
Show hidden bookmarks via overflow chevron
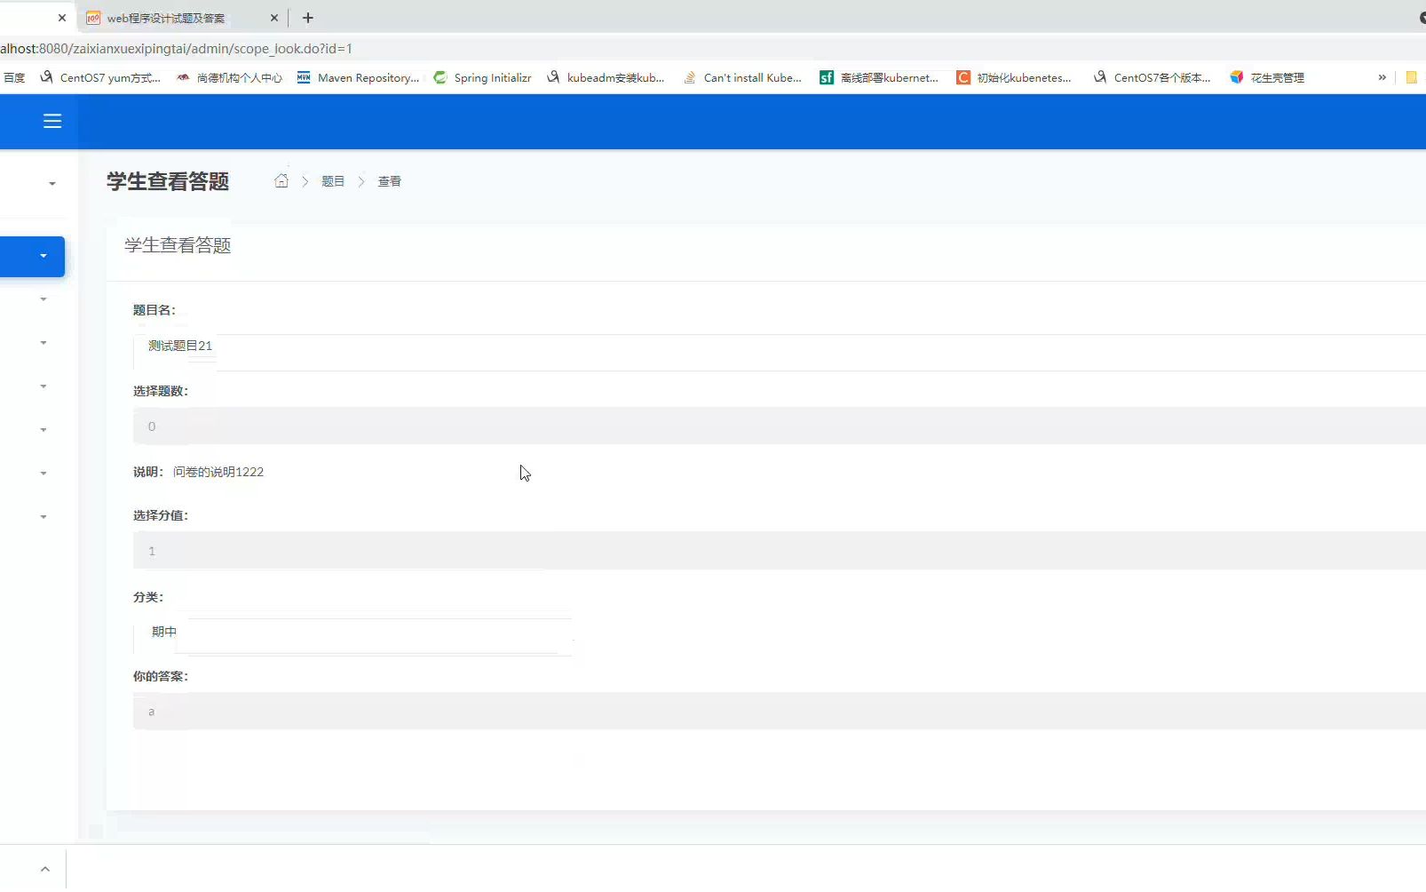[1382, 77]
